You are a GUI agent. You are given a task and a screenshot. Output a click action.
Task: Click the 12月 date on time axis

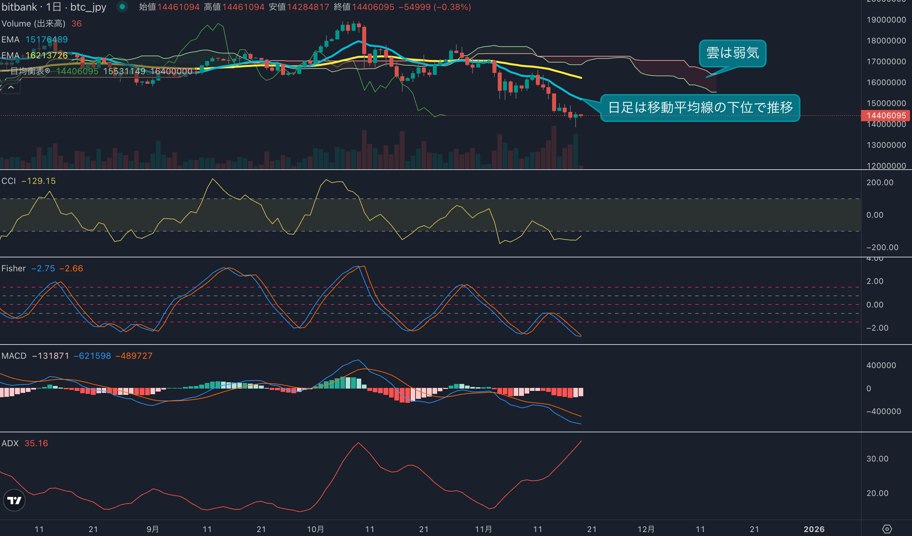tap(646, 529)
